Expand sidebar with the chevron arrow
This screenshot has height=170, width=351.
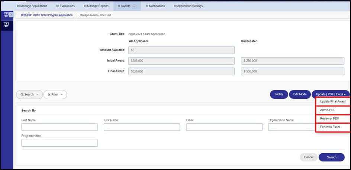(12, 15)
